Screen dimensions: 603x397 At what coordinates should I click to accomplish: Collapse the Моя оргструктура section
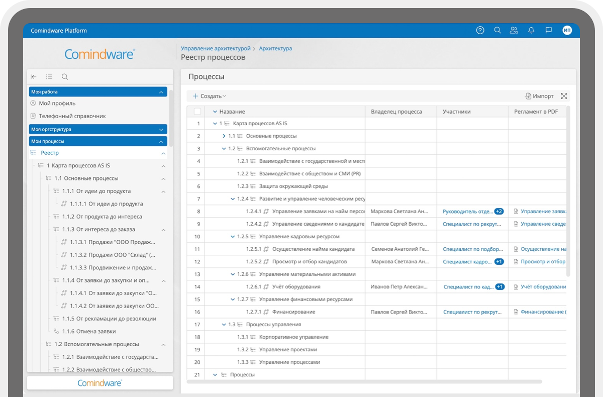(x=161, y=129)
